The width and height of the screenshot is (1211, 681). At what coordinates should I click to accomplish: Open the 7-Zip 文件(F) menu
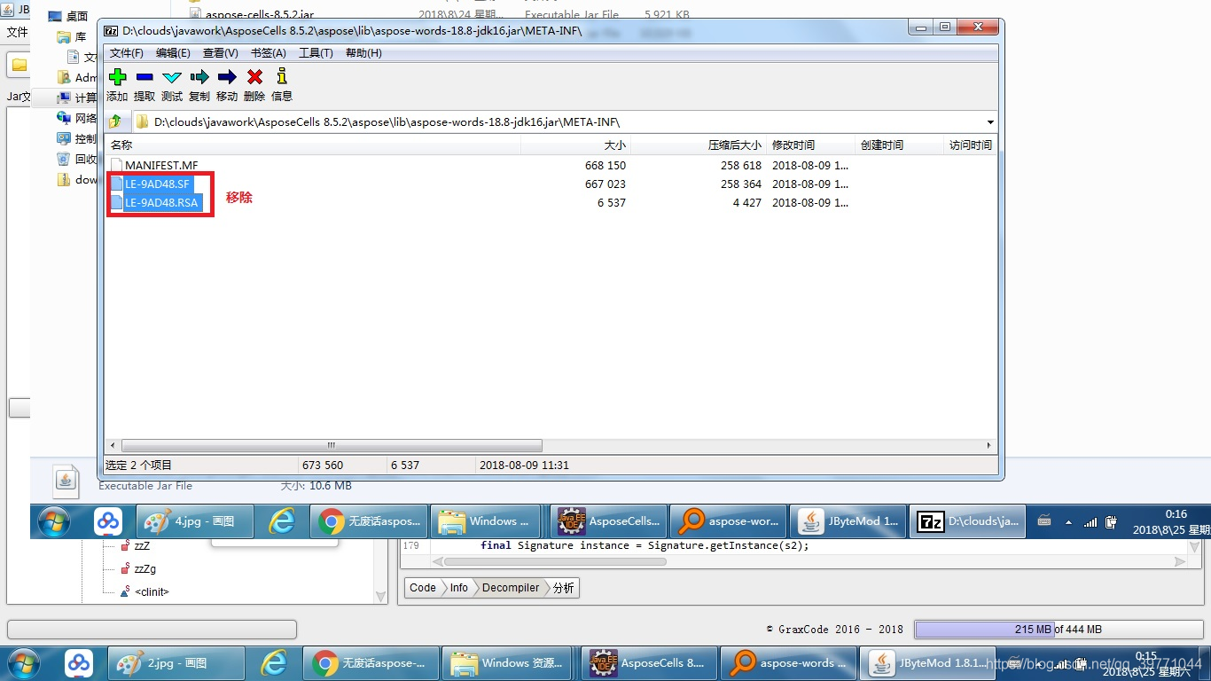[126, 53]
